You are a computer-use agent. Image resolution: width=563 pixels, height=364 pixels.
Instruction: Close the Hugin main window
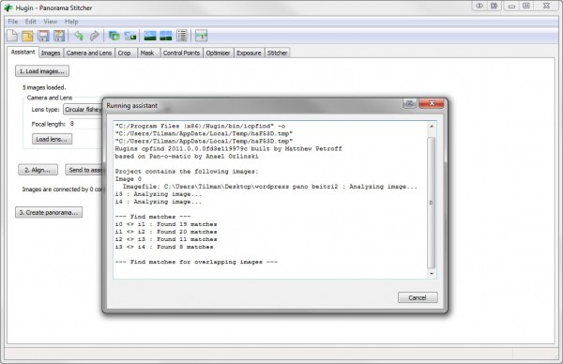click(546, 7)
